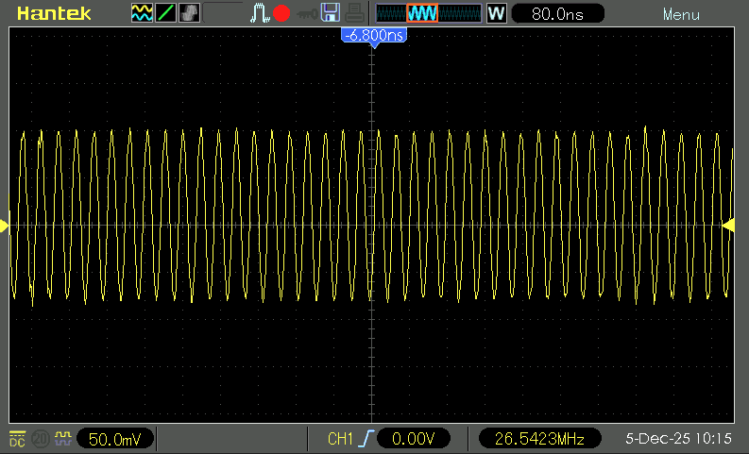This screenshot has width=749, height=454.
Task: Select the yellow waveform display icon
Action: (142, 13)
